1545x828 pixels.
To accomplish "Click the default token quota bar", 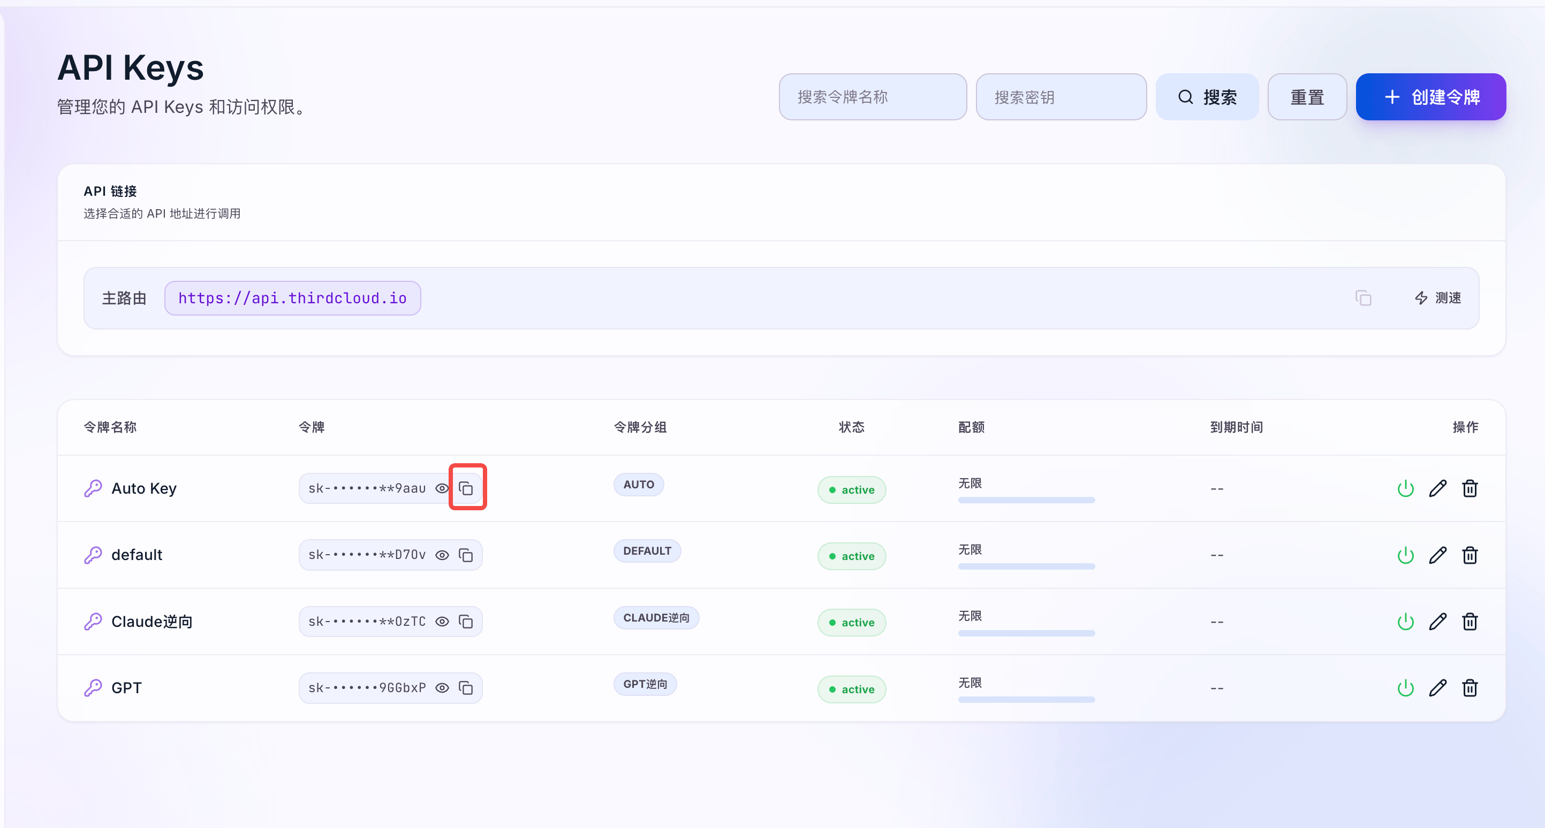I will pyautogui.click(x=1026, y=566).
